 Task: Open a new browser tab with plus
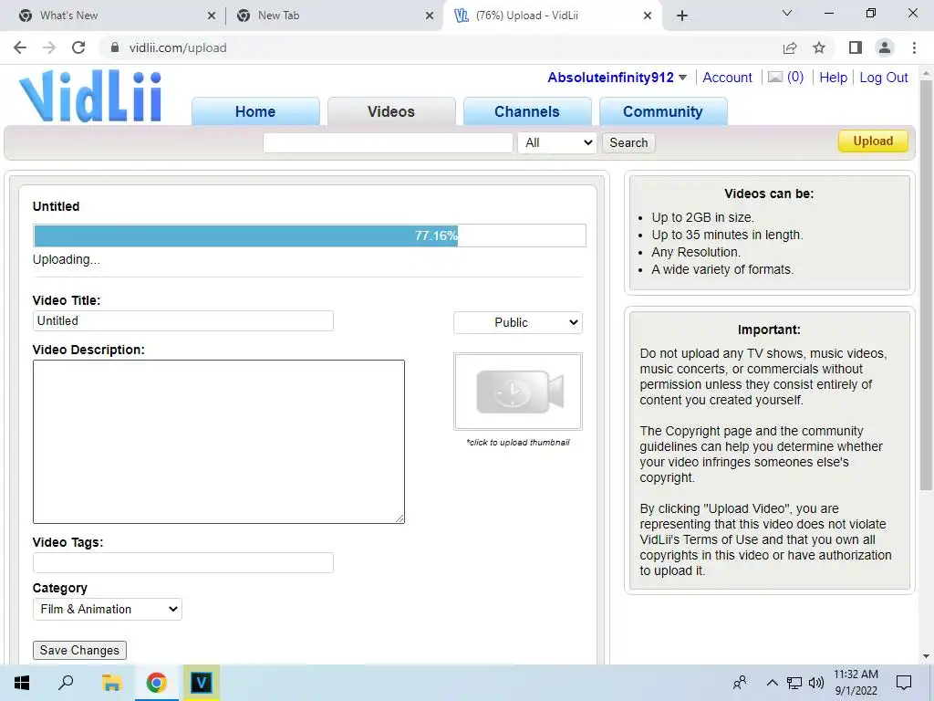[682, 16]
